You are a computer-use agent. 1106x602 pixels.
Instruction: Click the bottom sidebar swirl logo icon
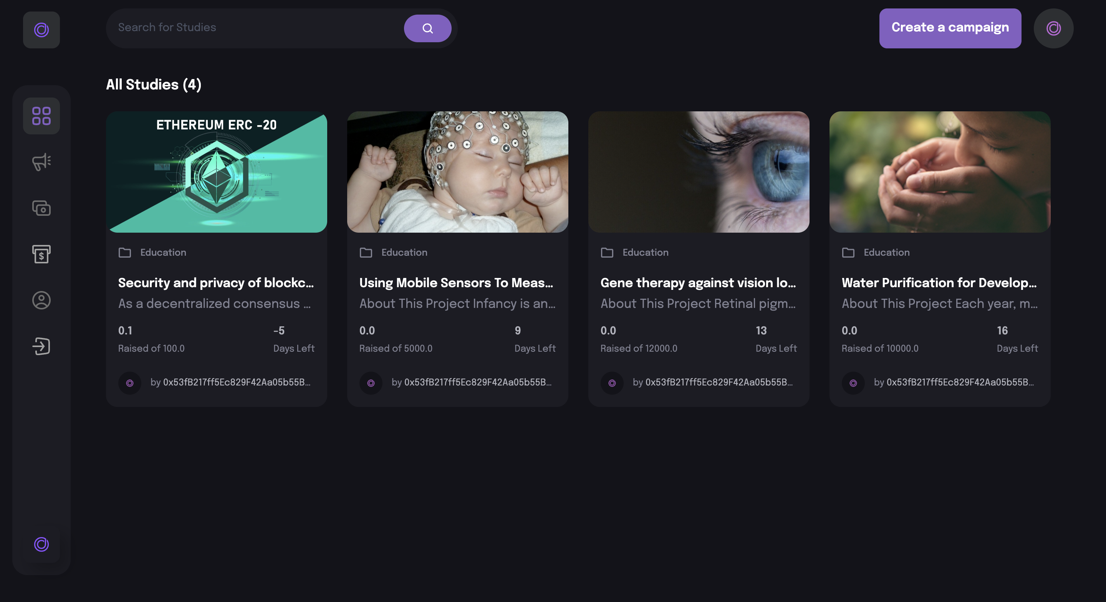pyautogui.click(x=41, y=544)
